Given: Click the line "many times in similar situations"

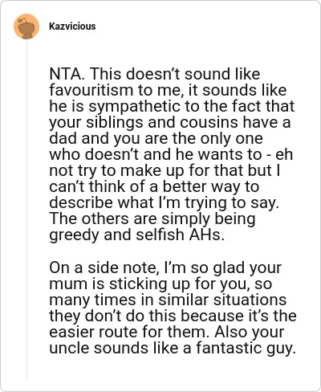Looking at the screenshot, I should pyautogui.click(x=168, y=300).
